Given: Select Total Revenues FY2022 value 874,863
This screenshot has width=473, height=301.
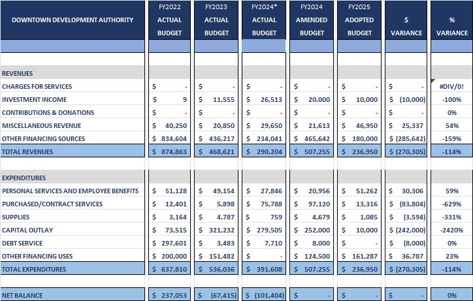Looking at the screenshot, I should [x=169, y=151].
